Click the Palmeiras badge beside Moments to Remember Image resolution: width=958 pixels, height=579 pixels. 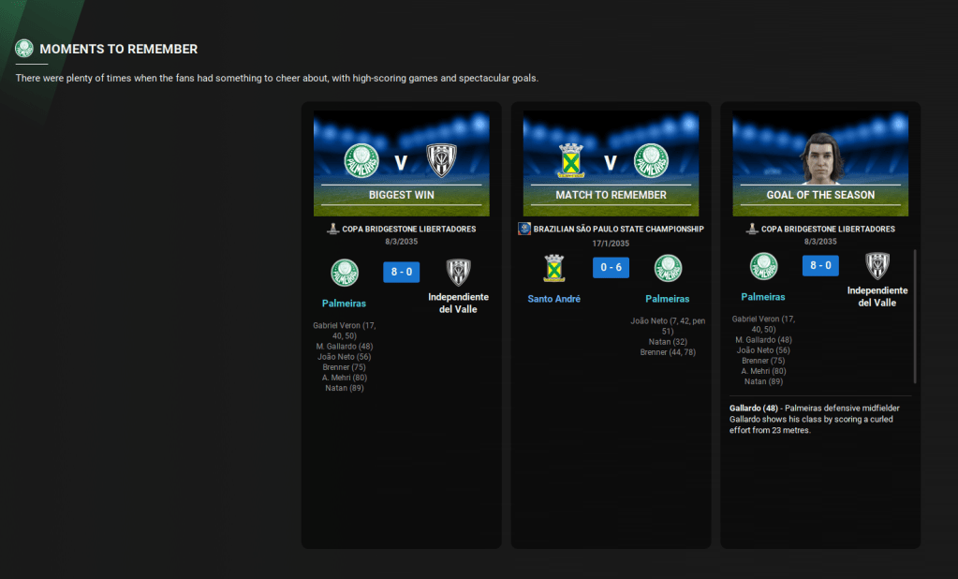[x=24, y=49]
